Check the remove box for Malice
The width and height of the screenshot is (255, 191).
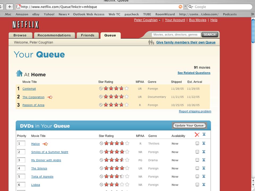(x=197, y=143)
